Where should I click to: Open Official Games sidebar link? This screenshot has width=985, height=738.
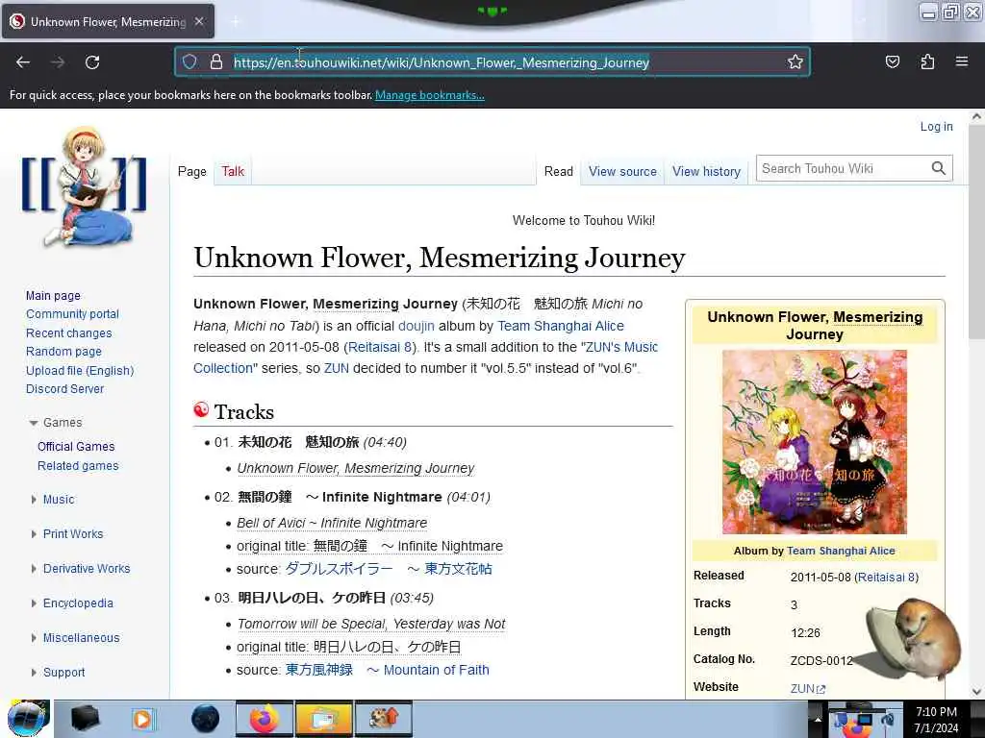click(x=76, y=447)
